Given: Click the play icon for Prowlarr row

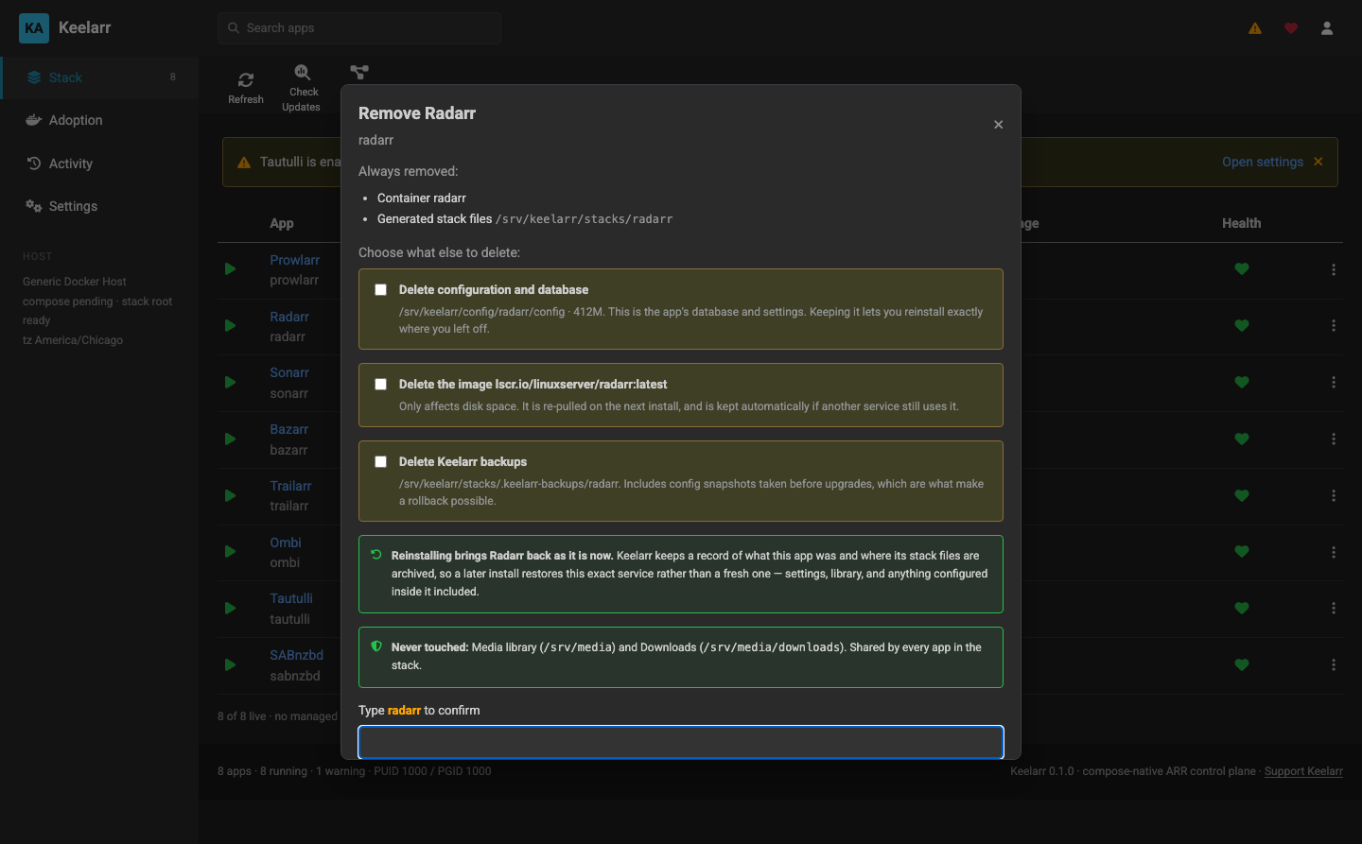Looking at the screenshot, I should (x=231, y=269).
